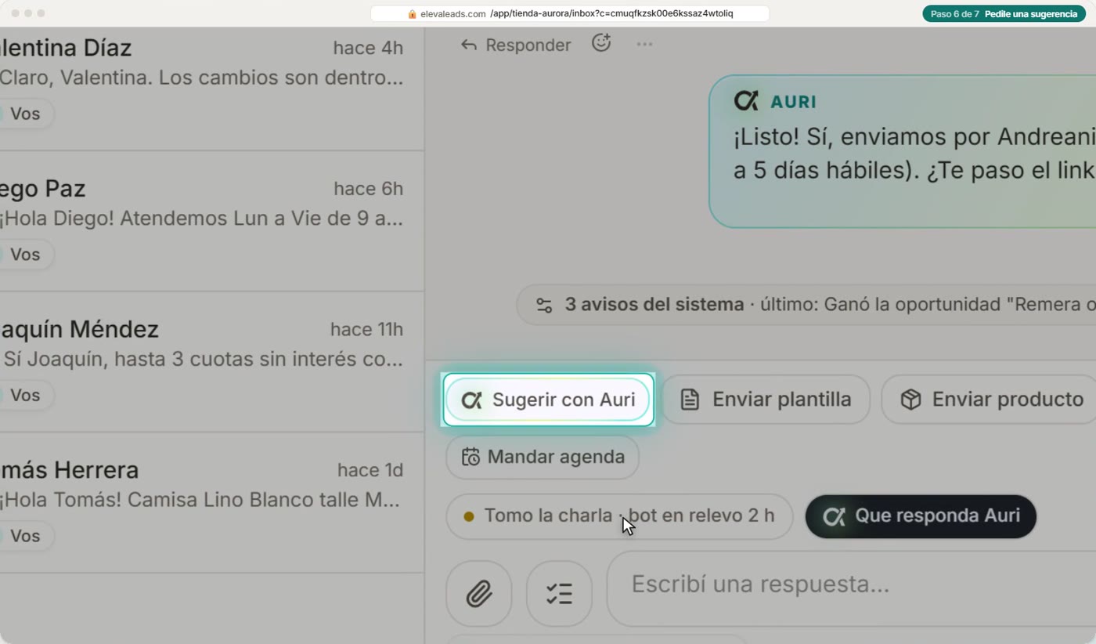Click Mandar agenda button

(543, 457)
